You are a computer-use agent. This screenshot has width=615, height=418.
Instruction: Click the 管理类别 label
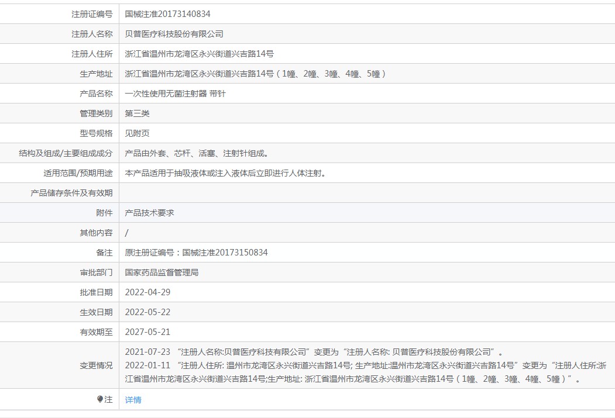(x=96, y=113)
